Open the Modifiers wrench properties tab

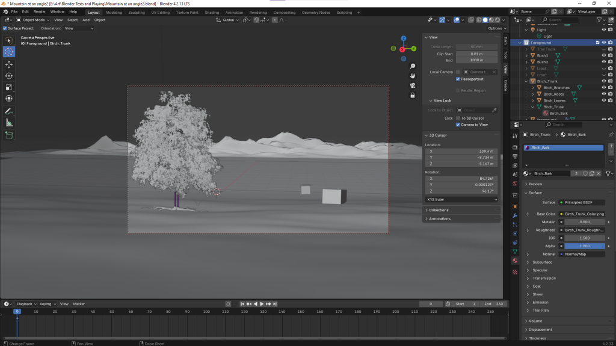point(515,215)
